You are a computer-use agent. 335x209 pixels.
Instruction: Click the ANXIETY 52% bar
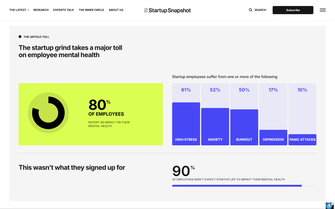pyautogui.click(x=215, y=127)
